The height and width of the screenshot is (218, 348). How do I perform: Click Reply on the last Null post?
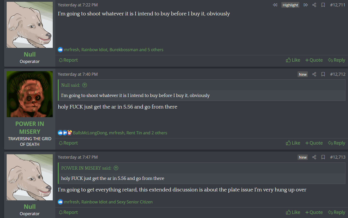click(x=336, y=212)
